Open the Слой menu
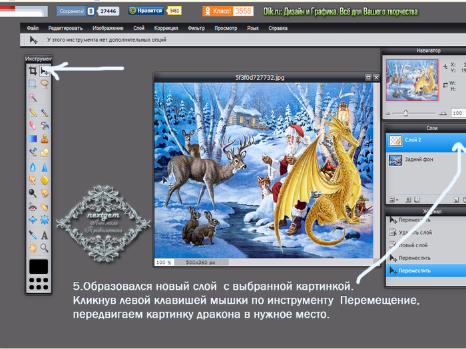This screenshot has width=466, height=349. 138,28
